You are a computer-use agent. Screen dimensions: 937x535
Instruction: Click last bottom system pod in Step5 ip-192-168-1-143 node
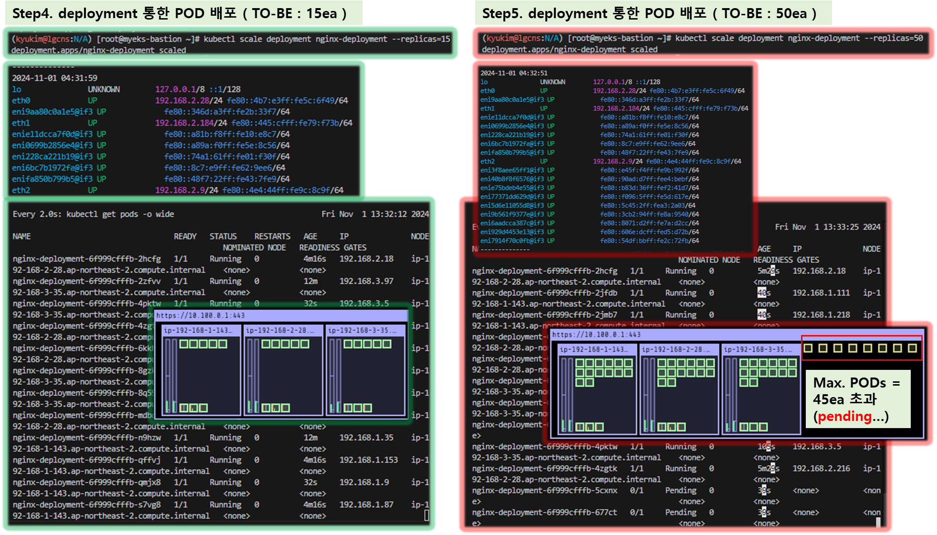(599, 427)
